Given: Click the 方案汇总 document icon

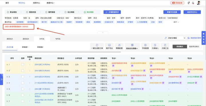Looking at the screenshot, I should click(x=165, y=45).
